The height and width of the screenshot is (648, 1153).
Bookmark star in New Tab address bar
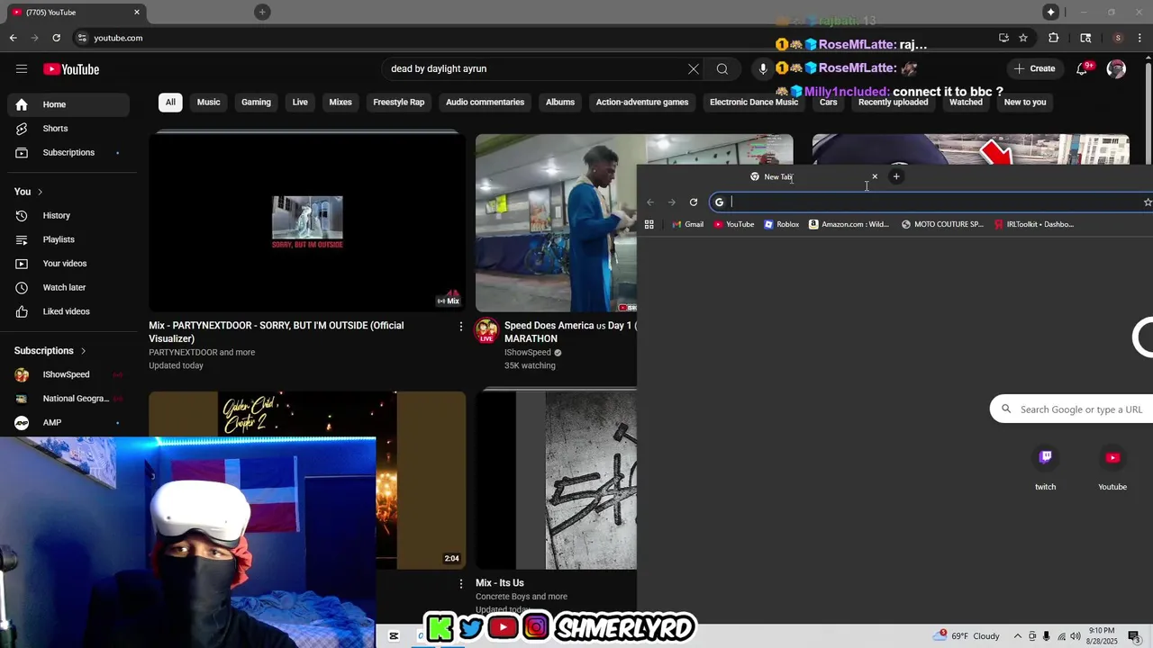click(1147, 202)
